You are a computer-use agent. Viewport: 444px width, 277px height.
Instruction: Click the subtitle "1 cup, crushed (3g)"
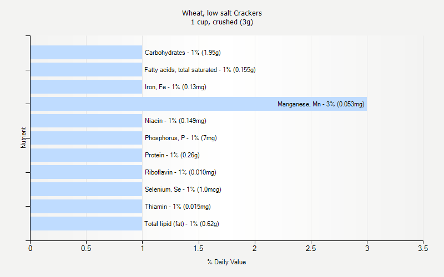tap(221, 22)
